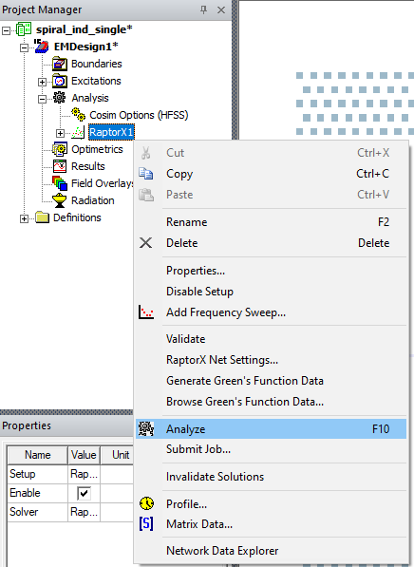Click the Boundaries folder icon

(60, 64)
